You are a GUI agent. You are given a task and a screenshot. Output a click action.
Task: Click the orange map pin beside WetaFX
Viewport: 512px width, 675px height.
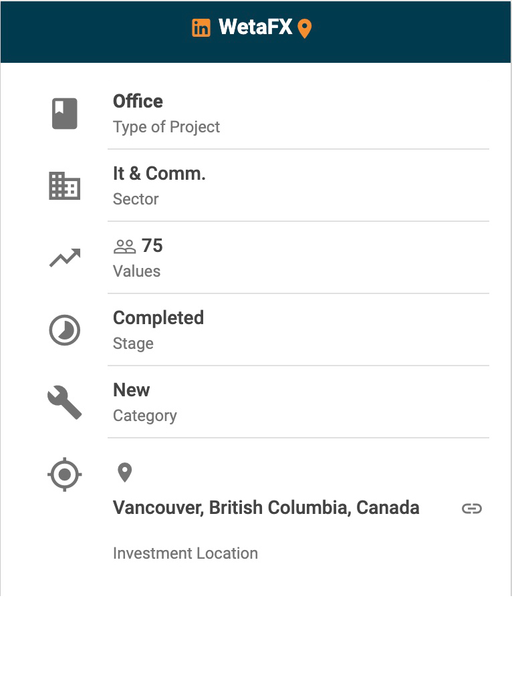point(305,29)
